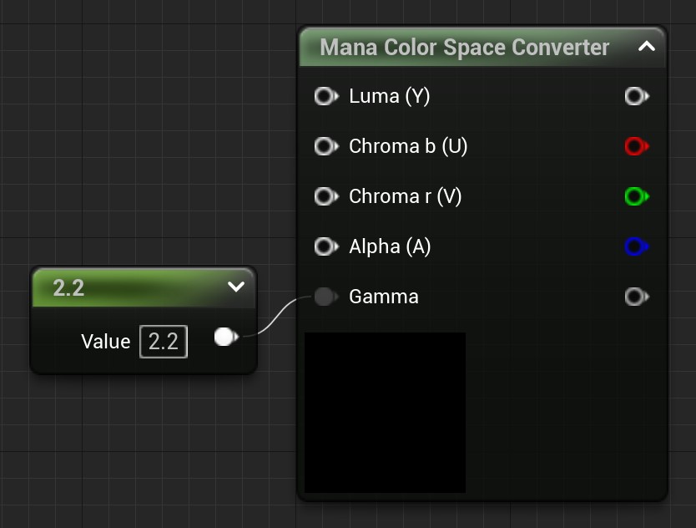Click the Luma (Y) pin label
Image resolution: width=696 pixels, height=528 pixels.
click(x=389, y=96)
